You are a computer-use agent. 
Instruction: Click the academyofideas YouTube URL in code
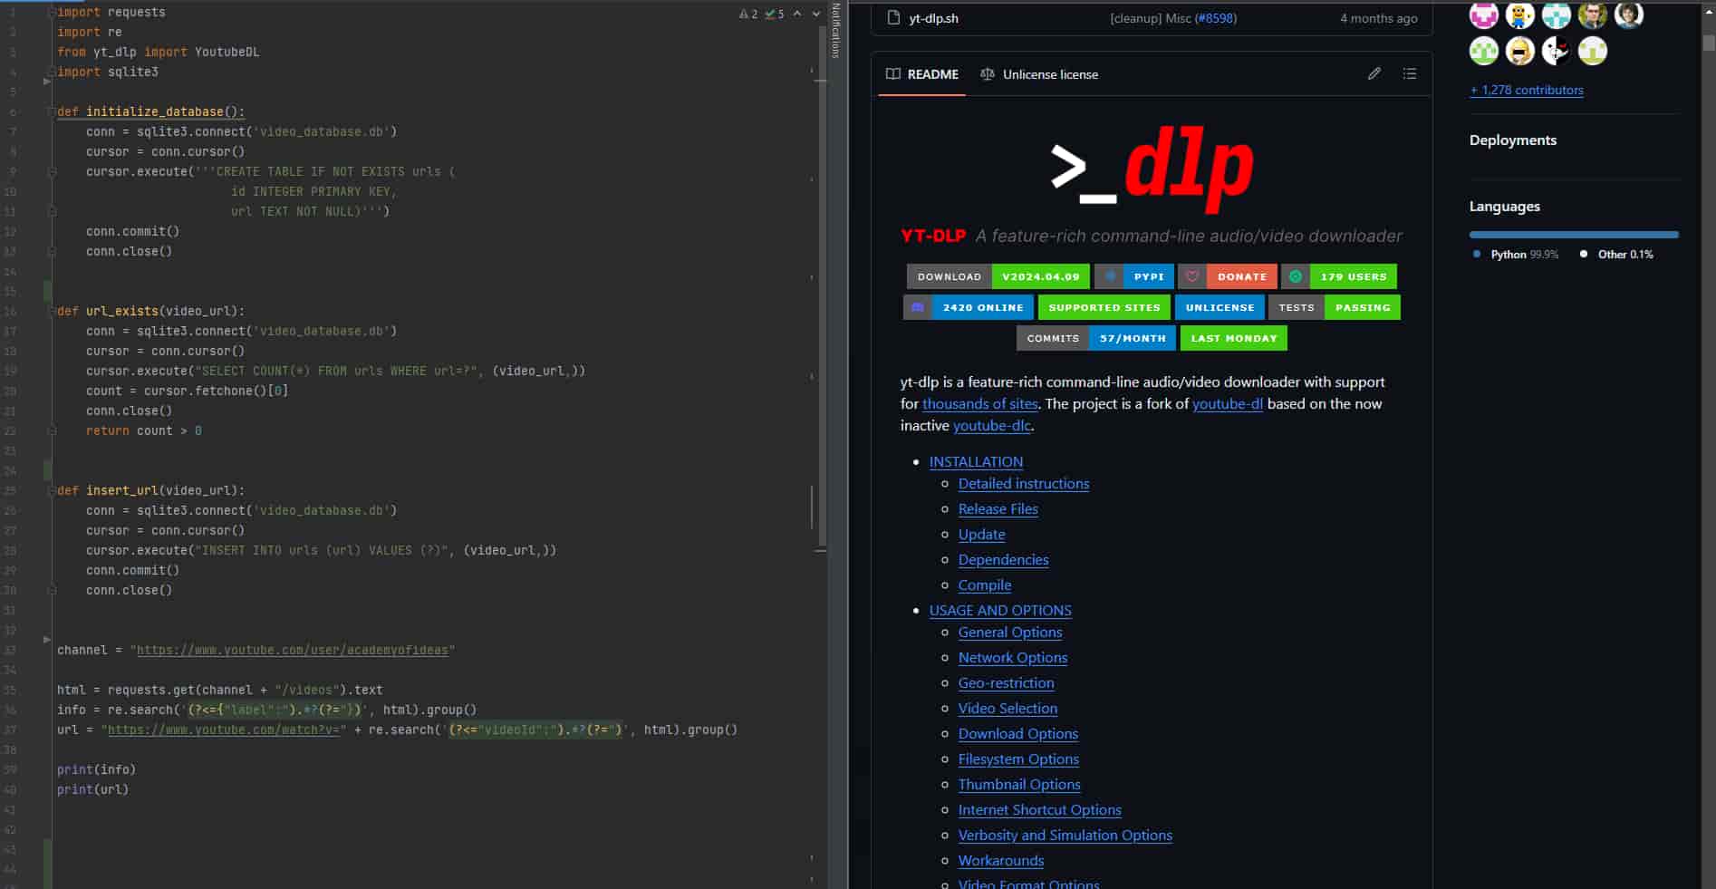[x=293, y=650]
